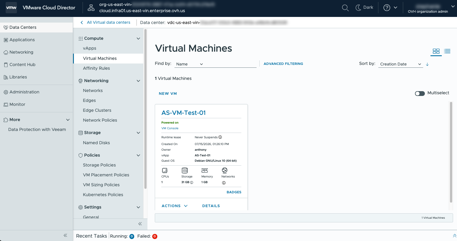This screenshot has height=241, width=457.
Task: Open the Find by Name dropdown
Action: (x=189, y=64)
